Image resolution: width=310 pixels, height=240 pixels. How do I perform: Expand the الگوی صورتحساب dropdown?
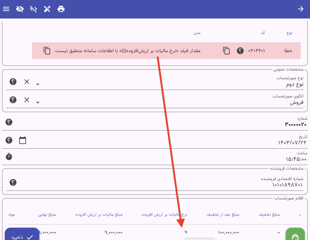click(x=38, y=103)
